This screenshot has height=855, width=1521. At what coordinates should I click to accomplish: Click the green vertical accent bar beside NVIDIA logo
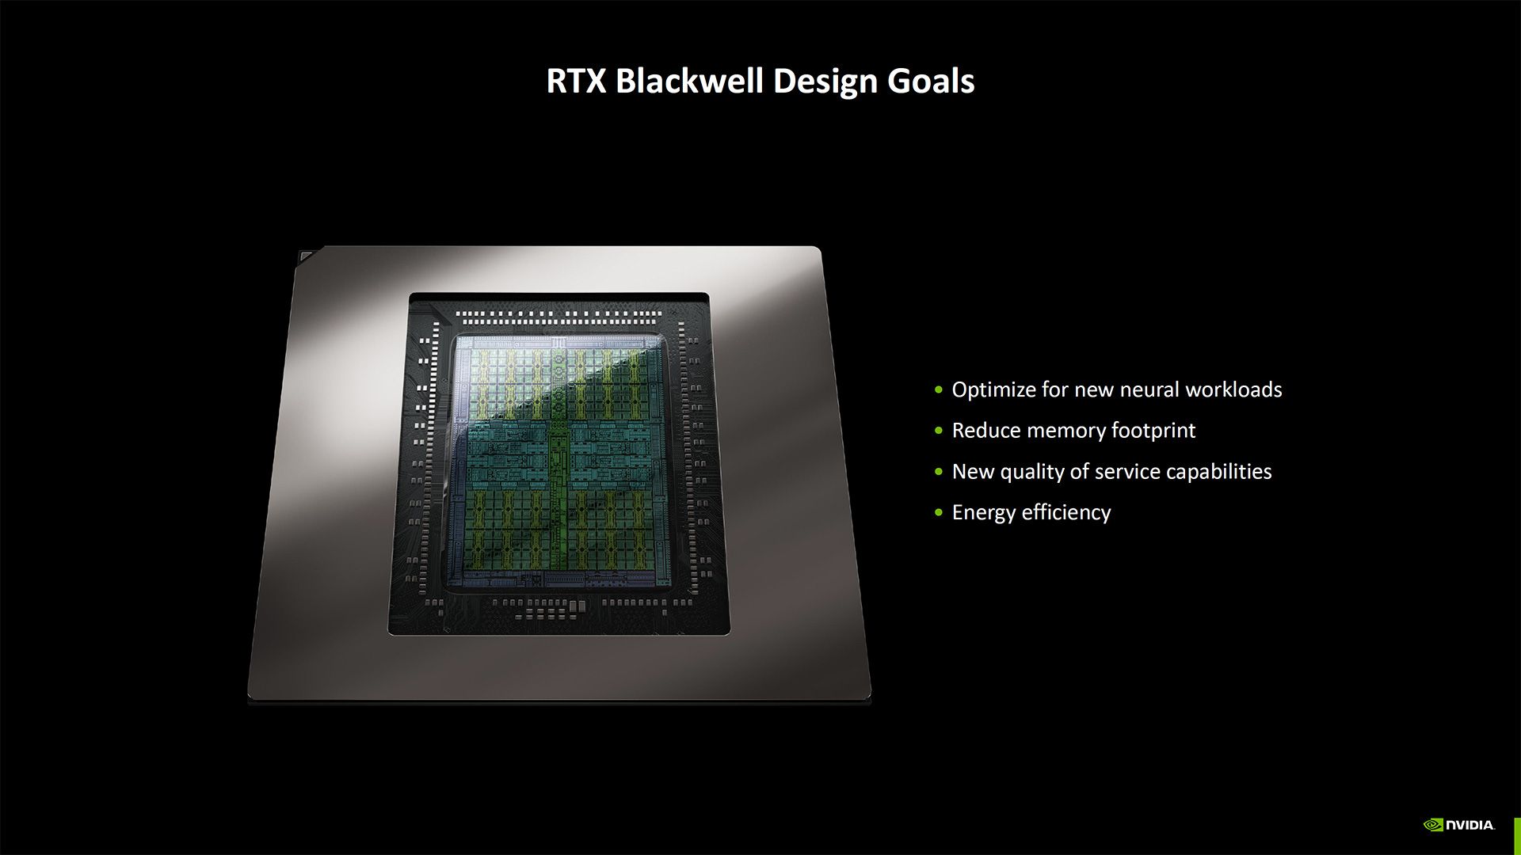tap(1517, 835)
